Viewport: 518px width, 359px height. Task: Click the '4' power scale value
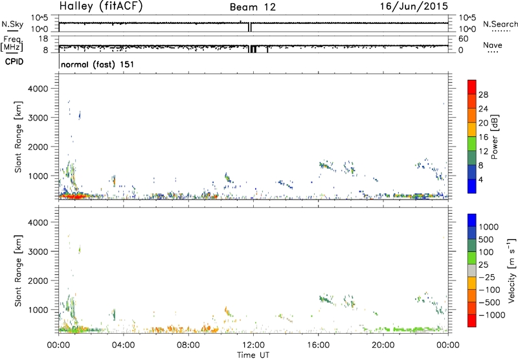[x=481, y=179]
